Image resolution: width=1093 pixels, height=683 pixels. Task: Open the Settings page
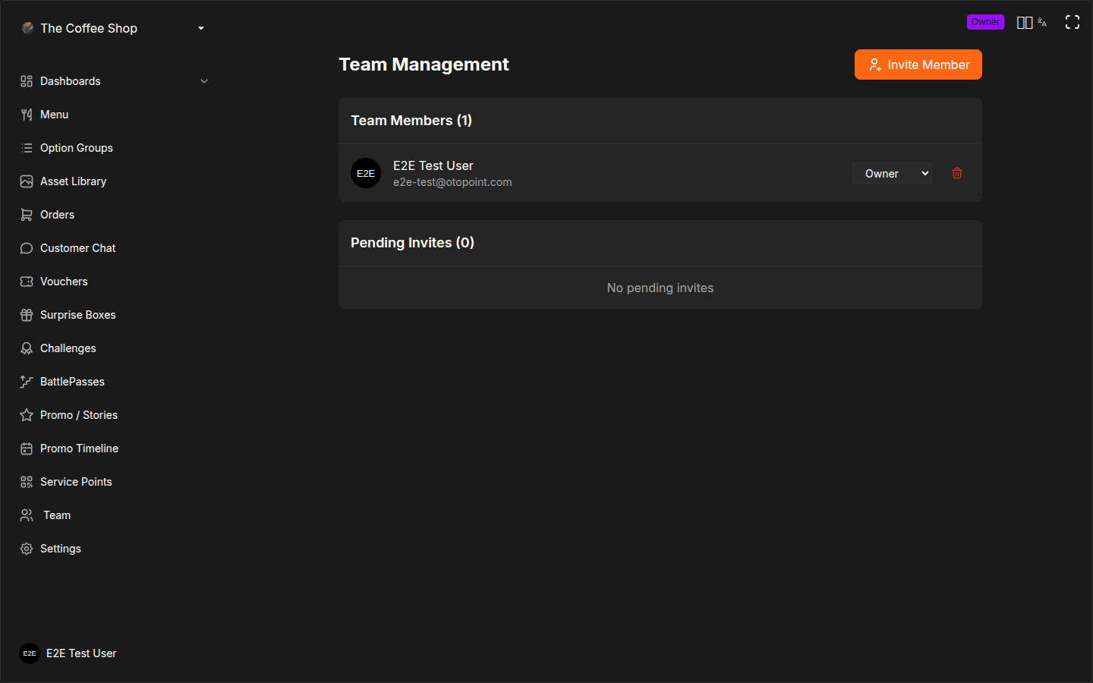(x=60, y=548)
